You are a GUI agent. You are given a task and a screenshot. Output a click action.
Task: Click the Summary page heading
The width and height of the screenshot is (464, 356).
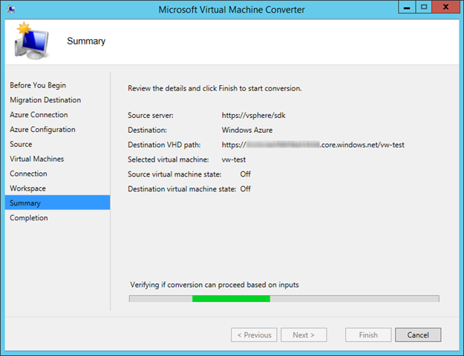(86, 41)
